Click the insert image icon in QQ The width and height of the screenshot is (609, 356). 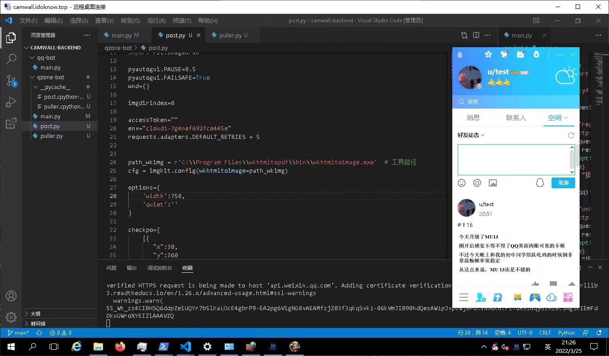coord(493,183)
